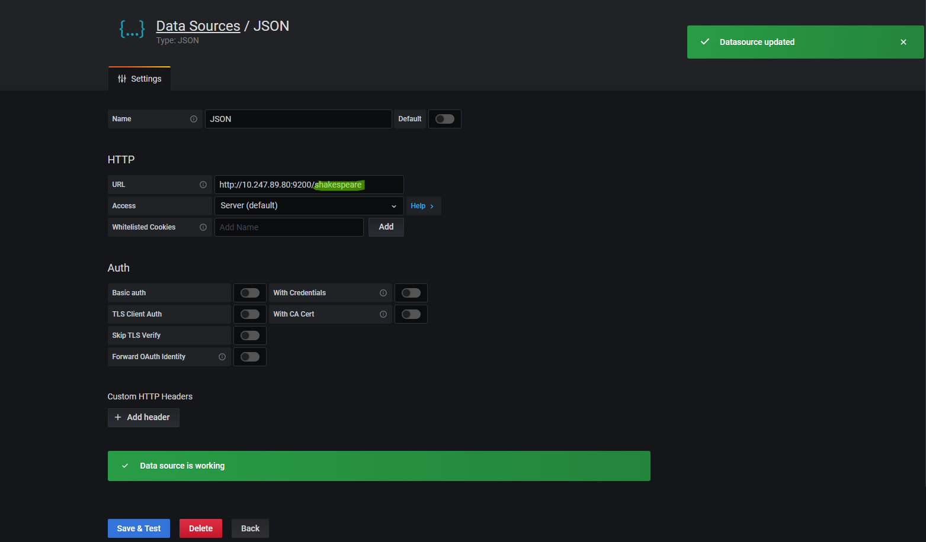Viewport: 926px width, 542px height.
Task: Turn on Basic auth
Action: pos(249,292)
